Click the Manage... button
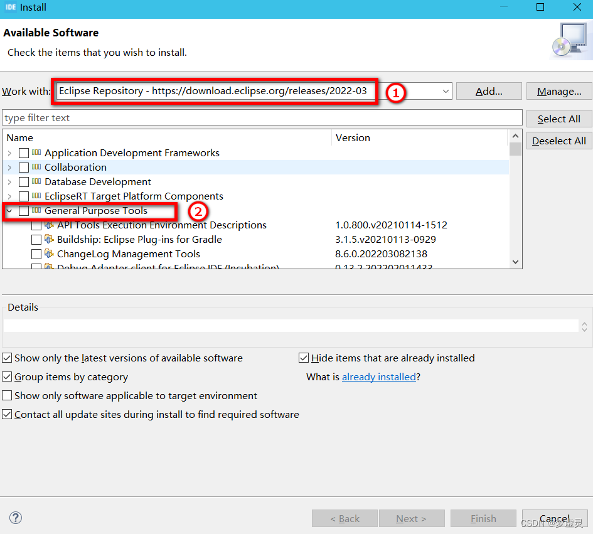 559,91
